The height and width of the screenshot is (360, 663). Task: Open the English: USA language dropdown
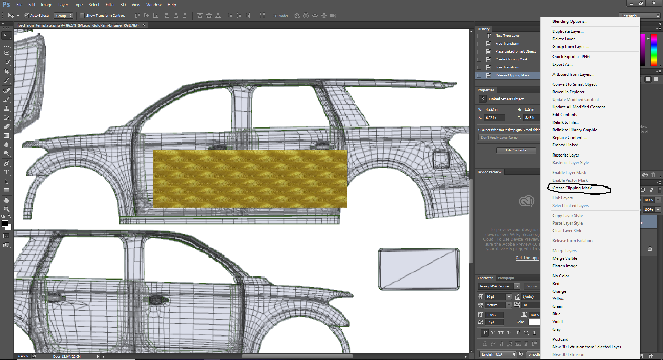click(x=498, y=354)
